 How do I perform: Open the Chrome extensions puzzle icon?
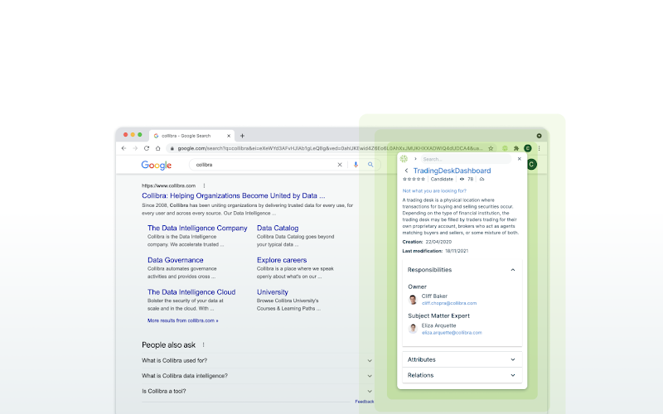[515, 148]
